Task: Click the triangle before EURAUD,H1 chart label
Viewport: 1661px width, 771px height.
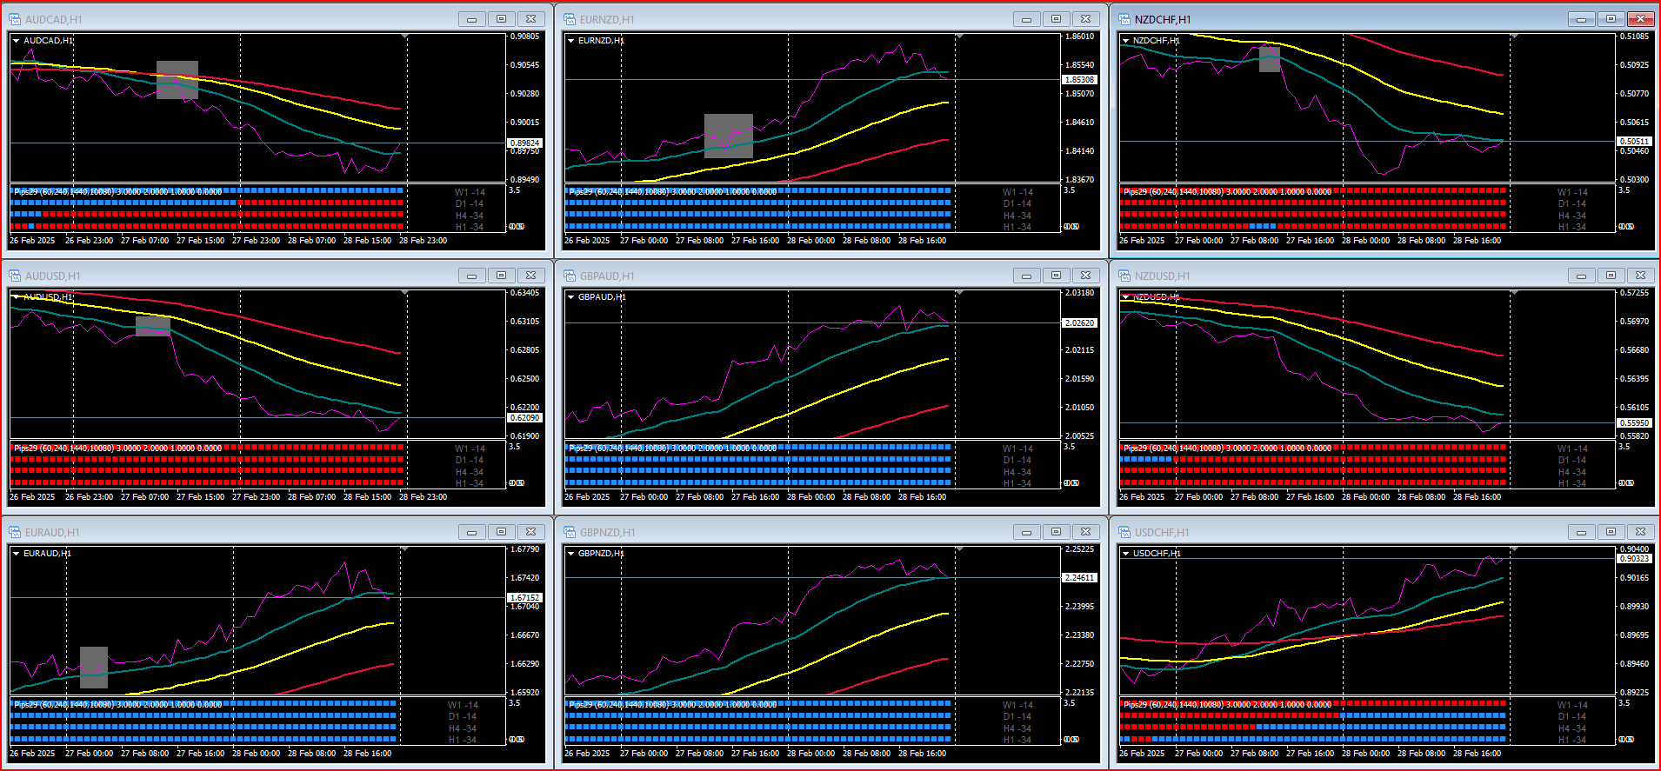Action: 16,553
